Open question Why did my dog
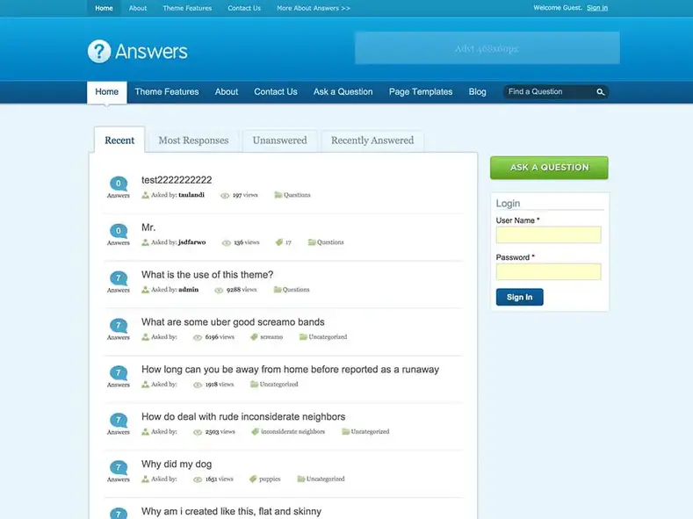This screenshot has width=693, height=519. click(177, 464)
